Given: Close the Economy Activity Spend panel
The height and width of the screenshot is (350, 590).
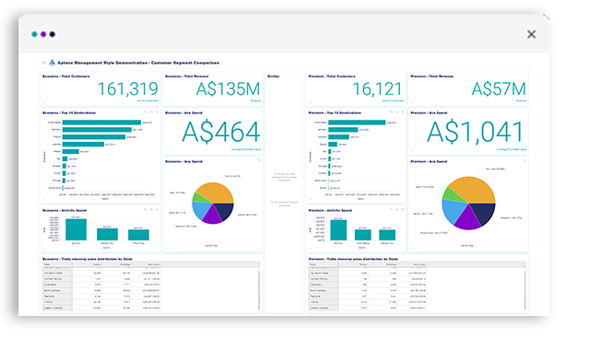Looking at the screenshot, I should tap(157, 209).
